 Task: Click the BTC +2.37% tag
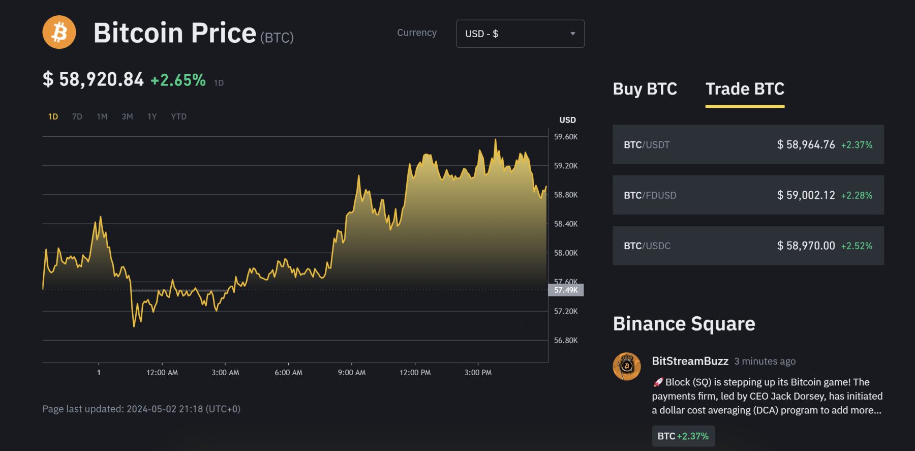pyautogui.click(x=683, y=436)
